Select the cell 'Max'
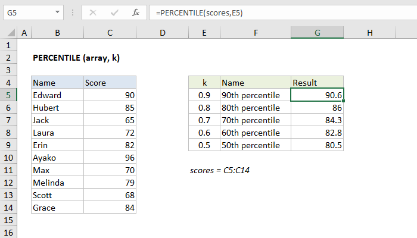417x238 pixels. [57, 170]
